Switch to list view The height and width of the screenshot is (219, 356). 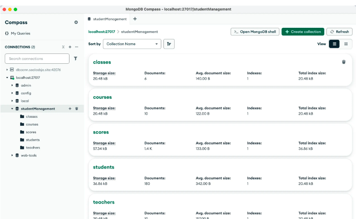[334, 44]
